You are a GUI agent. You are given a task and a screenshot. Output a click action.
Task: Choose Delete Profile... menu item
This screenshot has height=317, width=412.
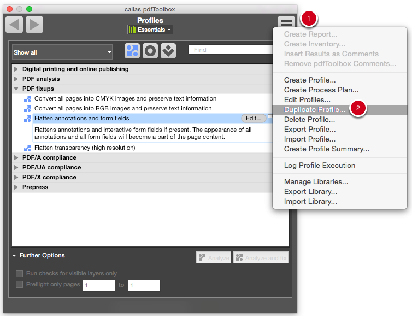[x=340, y=120]
